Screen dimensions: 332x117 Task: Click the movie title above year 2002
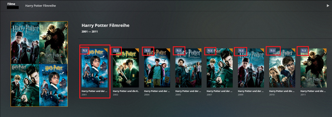(126, 91)
